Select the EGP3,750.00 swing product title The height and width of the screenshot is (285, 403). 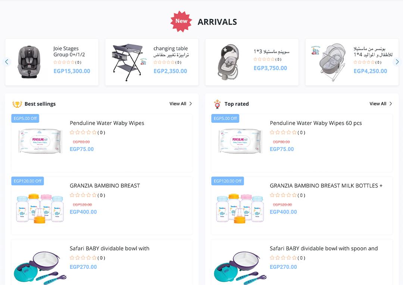pos(271,52)
